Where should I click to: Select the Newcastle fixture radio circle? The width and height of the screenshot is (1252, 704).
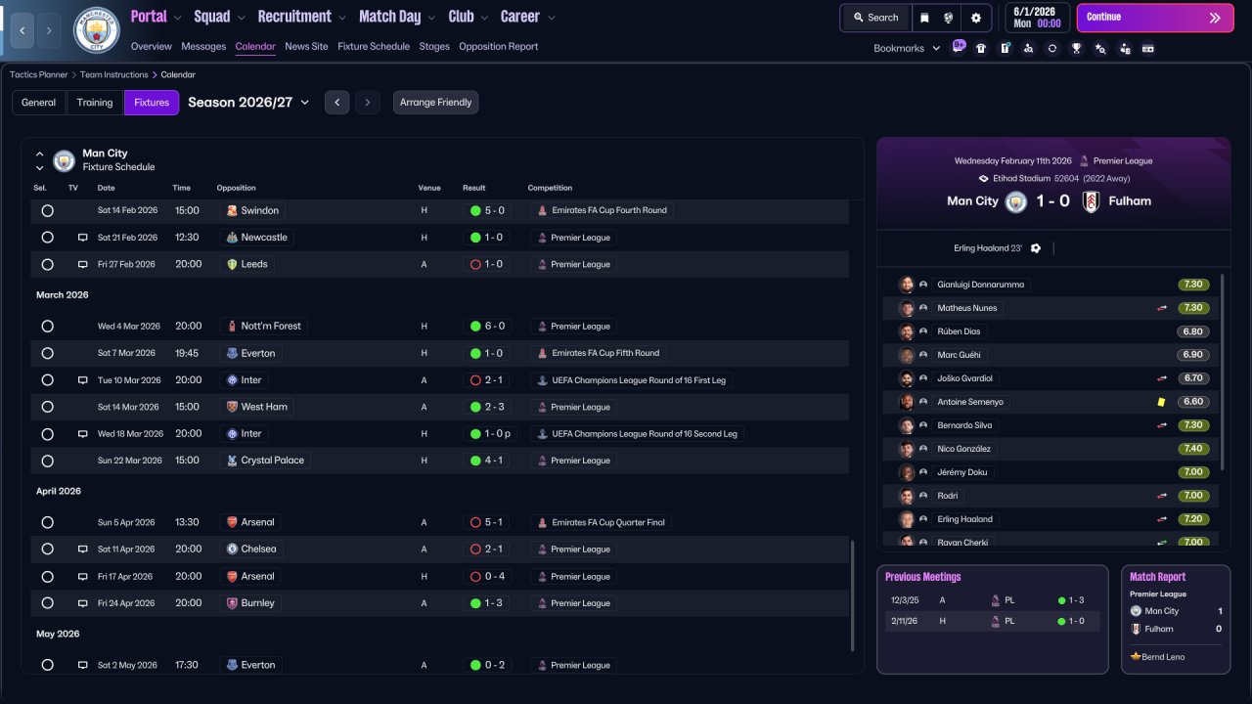pyautogui.click(x=47, y=238)
